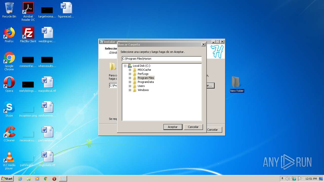The image size is (324, 182).
Task: Click the volume speaker tray icon
Action: point(288,179)
